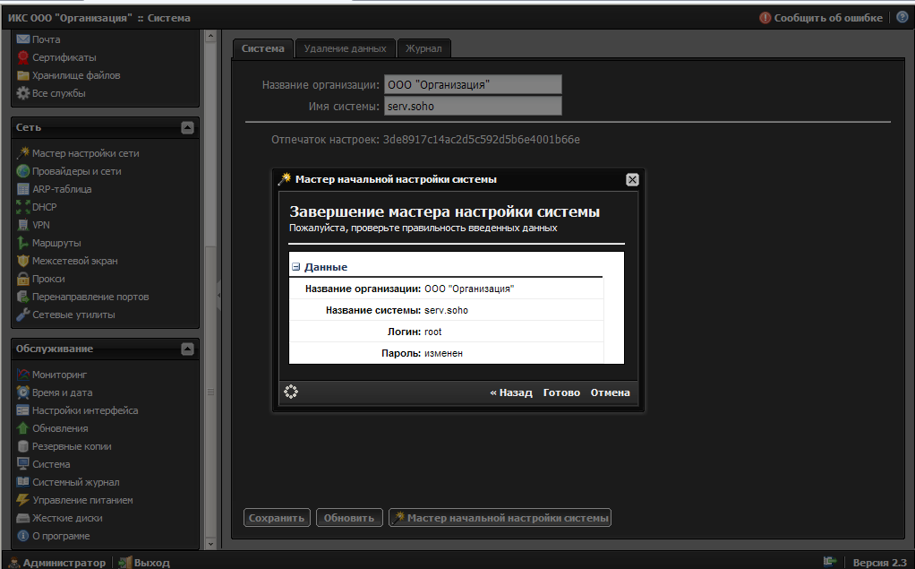Screen dimensions: 915x569
Task: Open Межсетевой экран shield icon
Action: [22, 261]
